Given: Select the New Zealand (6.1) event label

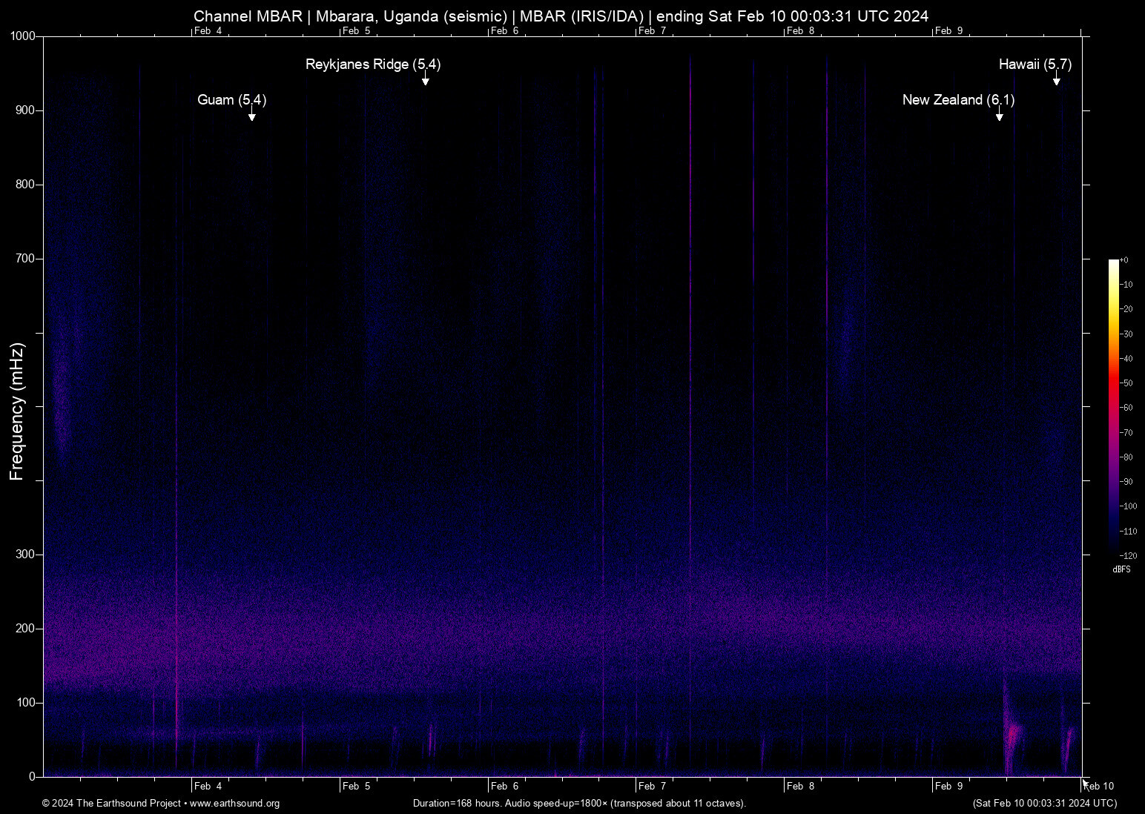Looking at the screenshot, I should tap(958, 100).
